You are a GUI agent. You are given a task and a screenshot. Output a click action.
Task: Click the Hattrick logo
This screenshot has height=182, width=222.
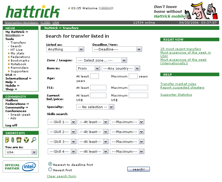coord(33,11)
